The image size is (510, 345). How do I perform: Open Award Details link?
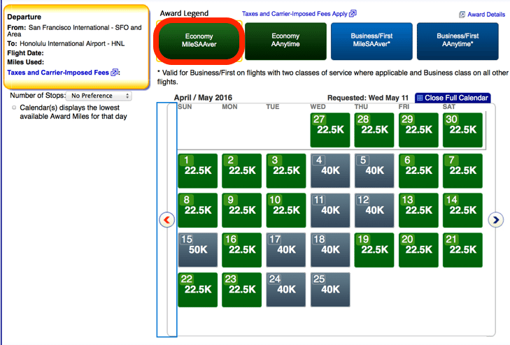click(486, 15)
